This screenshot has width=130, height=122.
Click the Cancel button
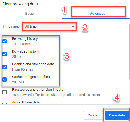point(93,115)
